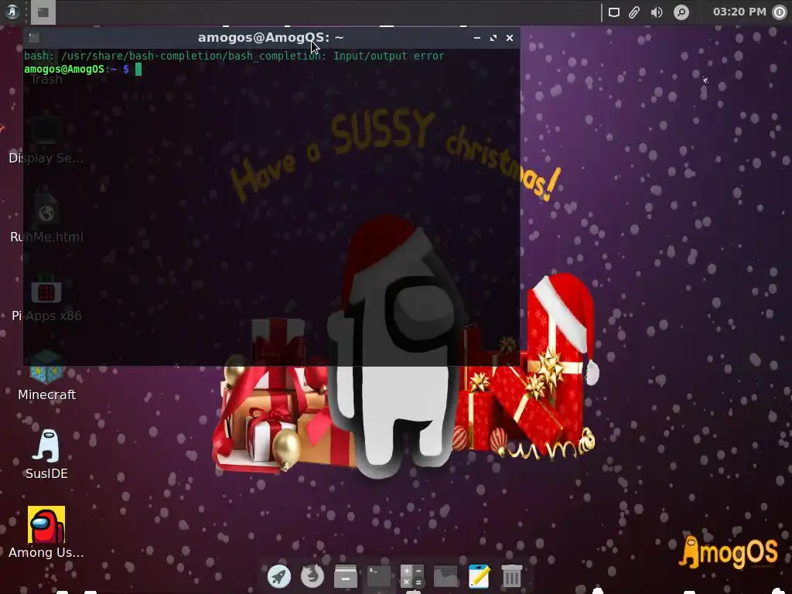Maximize the terminal window
The width and height of the screenshot is (792, 594).
(493, 38)
